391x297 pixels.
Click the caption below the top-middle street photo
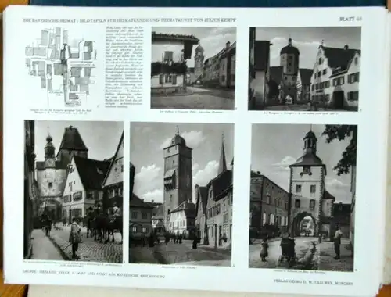click(192, 113)
